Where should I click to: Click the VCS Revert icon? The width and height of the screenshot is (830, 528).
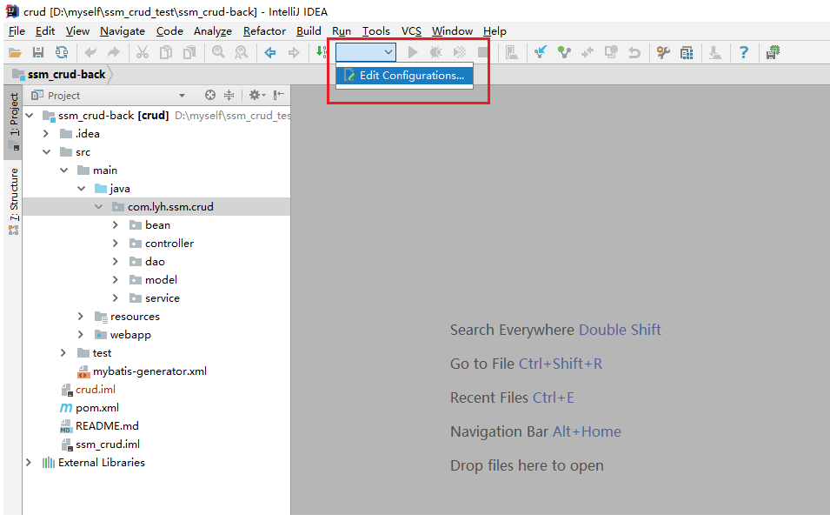634,52
